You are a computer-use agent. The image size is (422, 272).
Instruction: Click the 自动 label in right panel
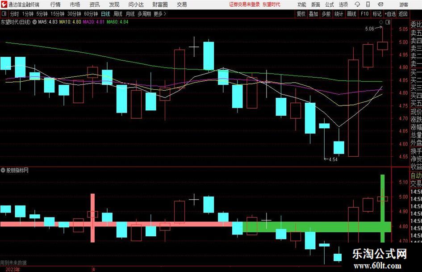coord(416,176)
